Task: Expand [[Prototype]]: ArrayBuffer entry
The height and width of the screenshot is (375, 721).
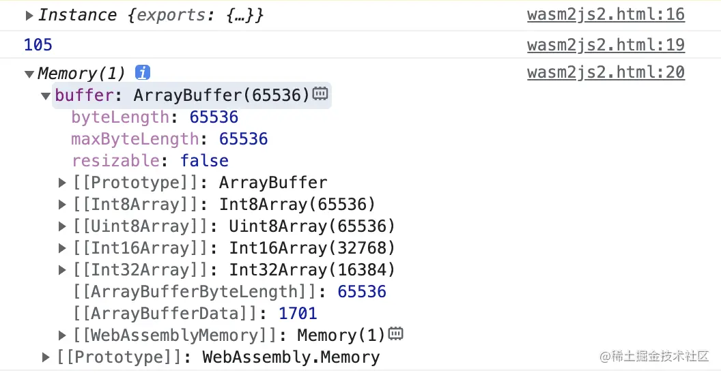Action: pyautogui.click(x=62, y=183)
